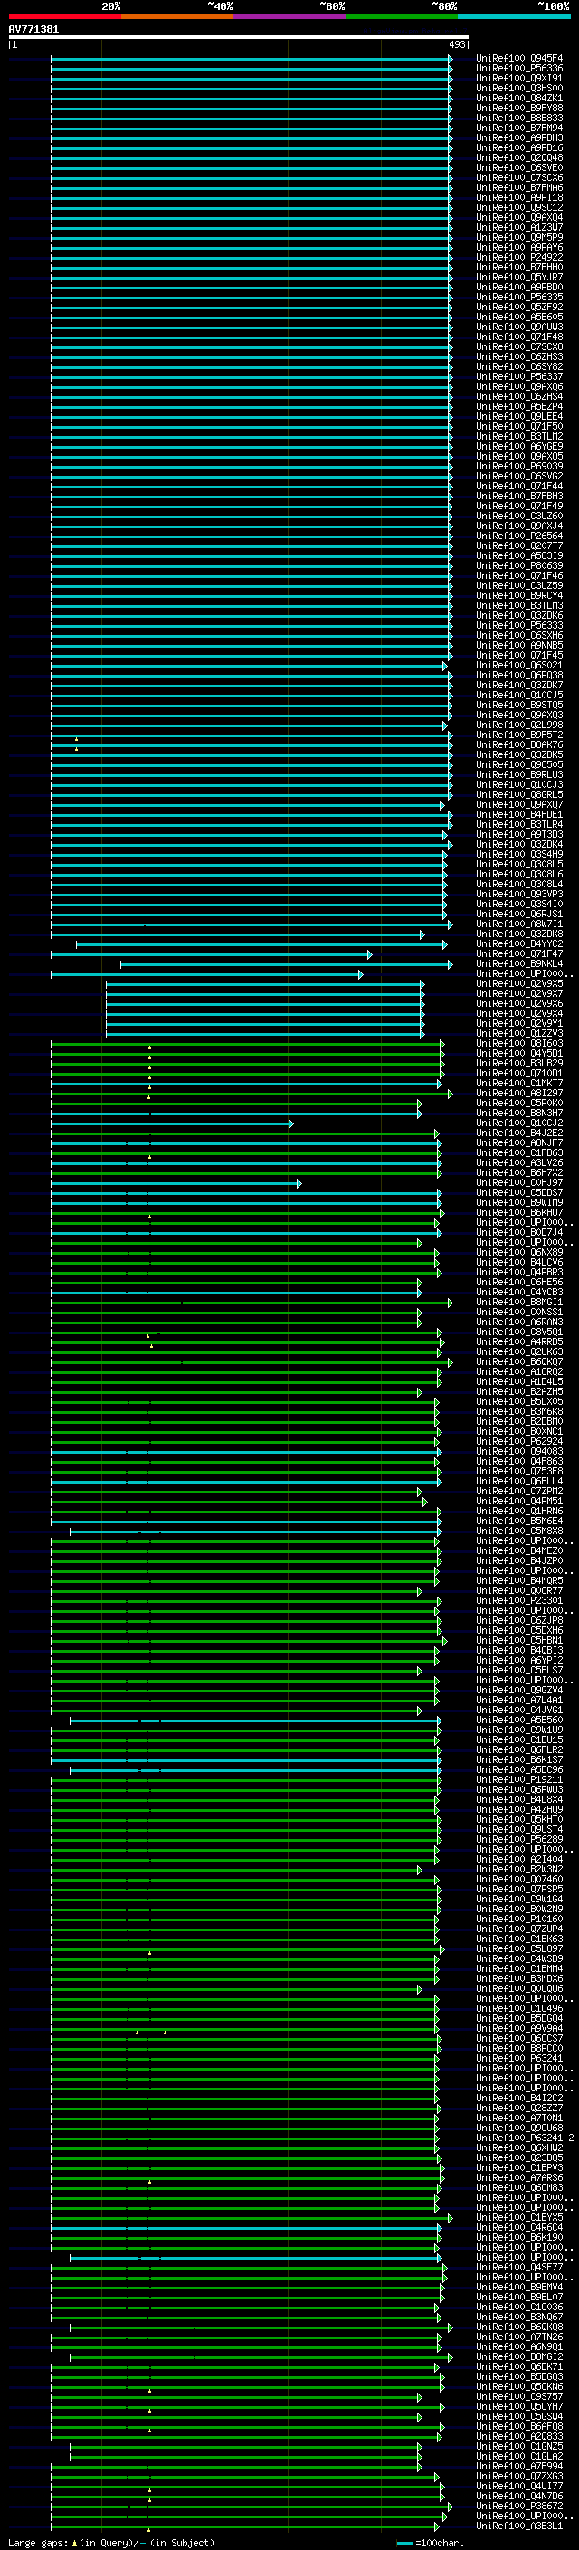Select the UniRef100_Q71F47 label
The width and height of the screenshot is (579, 2550).
519,953
